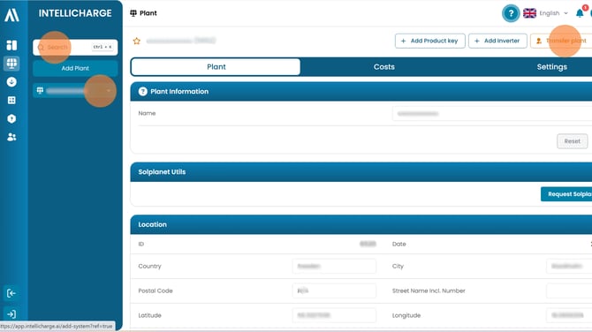Open the download icon in sidebar

click(11, 82)
